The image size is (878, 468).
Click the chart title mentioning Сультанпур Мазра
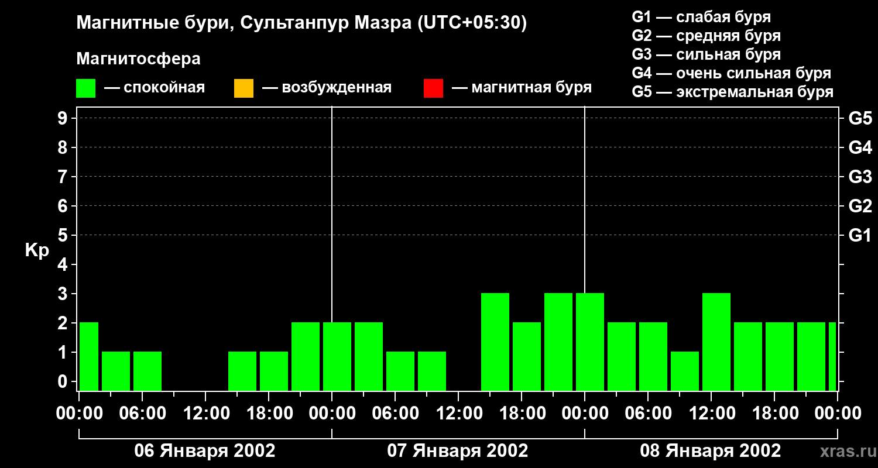(302, 23)
